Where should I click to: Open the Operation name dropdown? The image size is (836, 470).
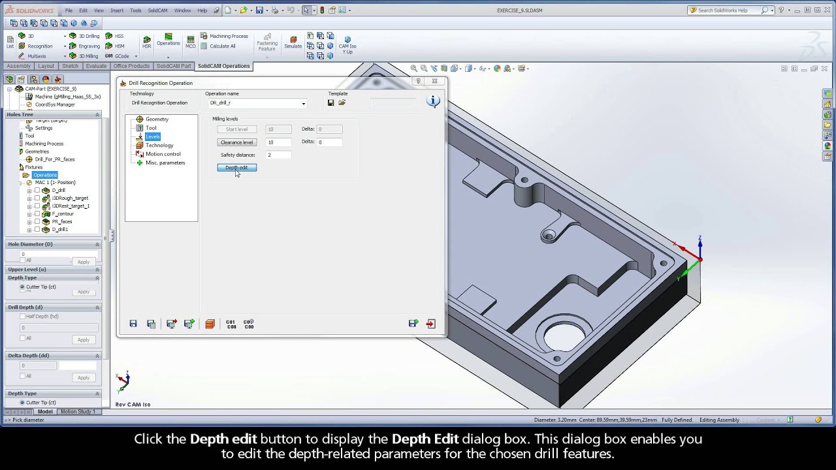coord(303,103)
